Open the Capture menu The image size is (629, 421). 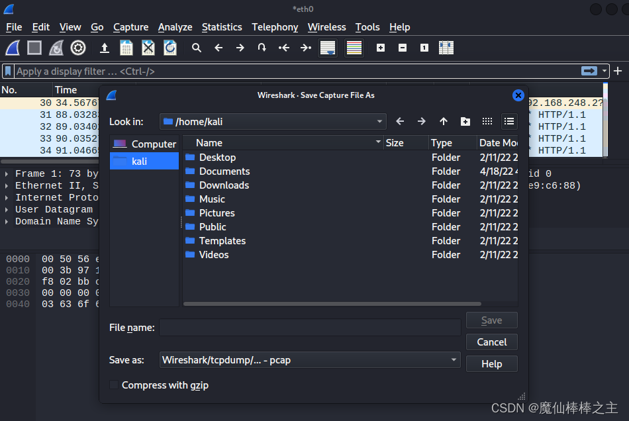pos(131,27)
